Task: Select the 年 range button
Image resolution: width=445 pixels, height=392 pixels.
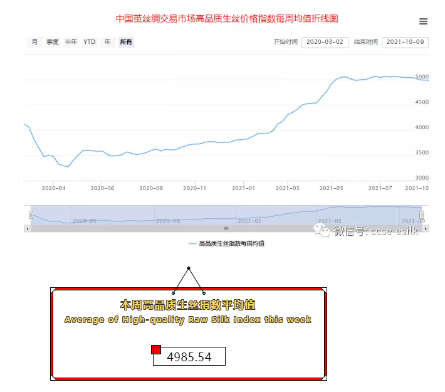Action: click(x=107, y=42)
